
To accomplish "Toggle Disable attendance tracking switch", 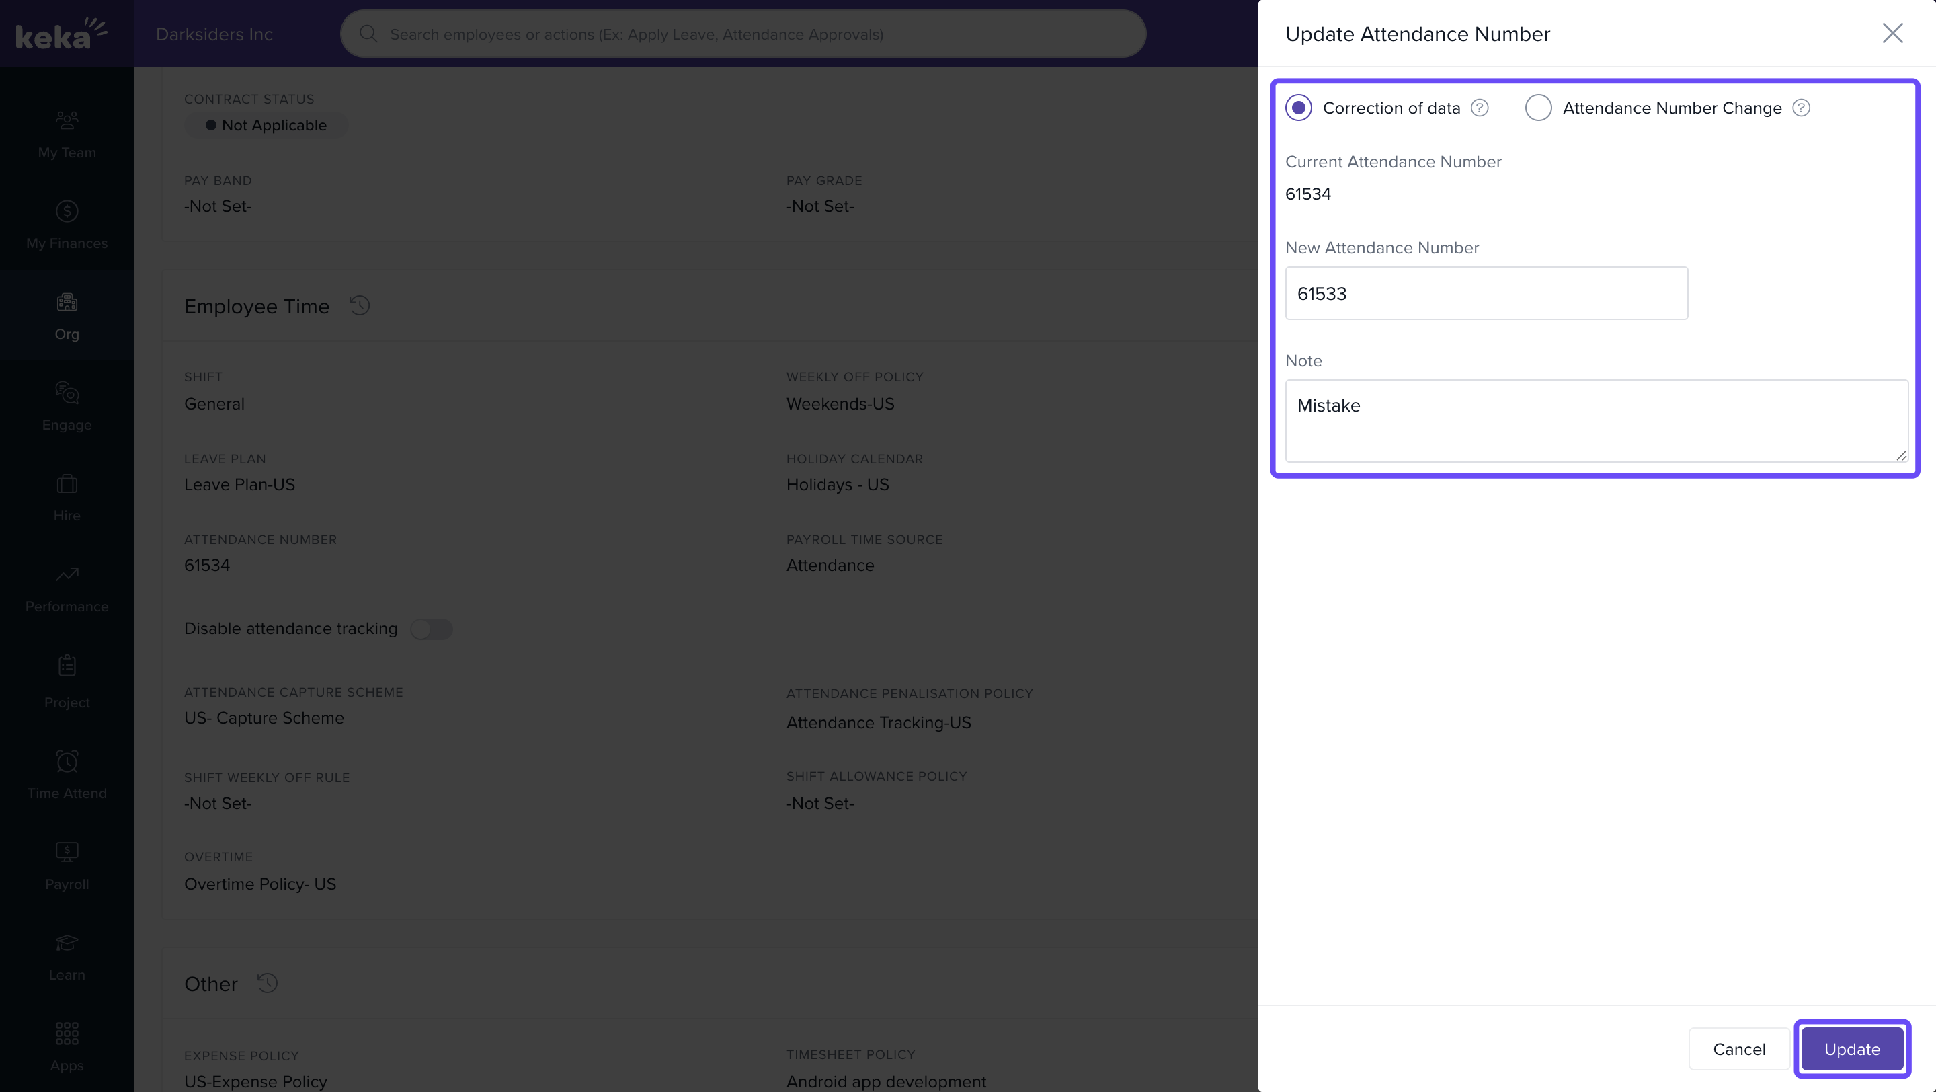I will [x=432, y=629].
